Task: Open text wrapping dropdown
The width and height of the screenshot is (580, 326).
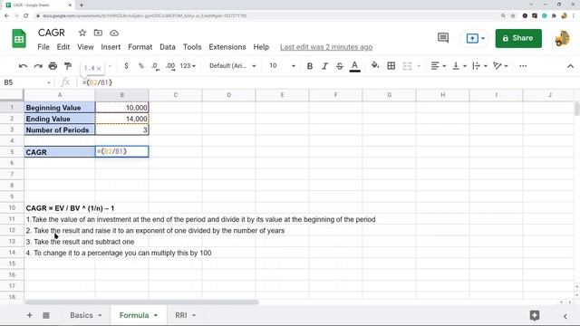Action: 480,66
